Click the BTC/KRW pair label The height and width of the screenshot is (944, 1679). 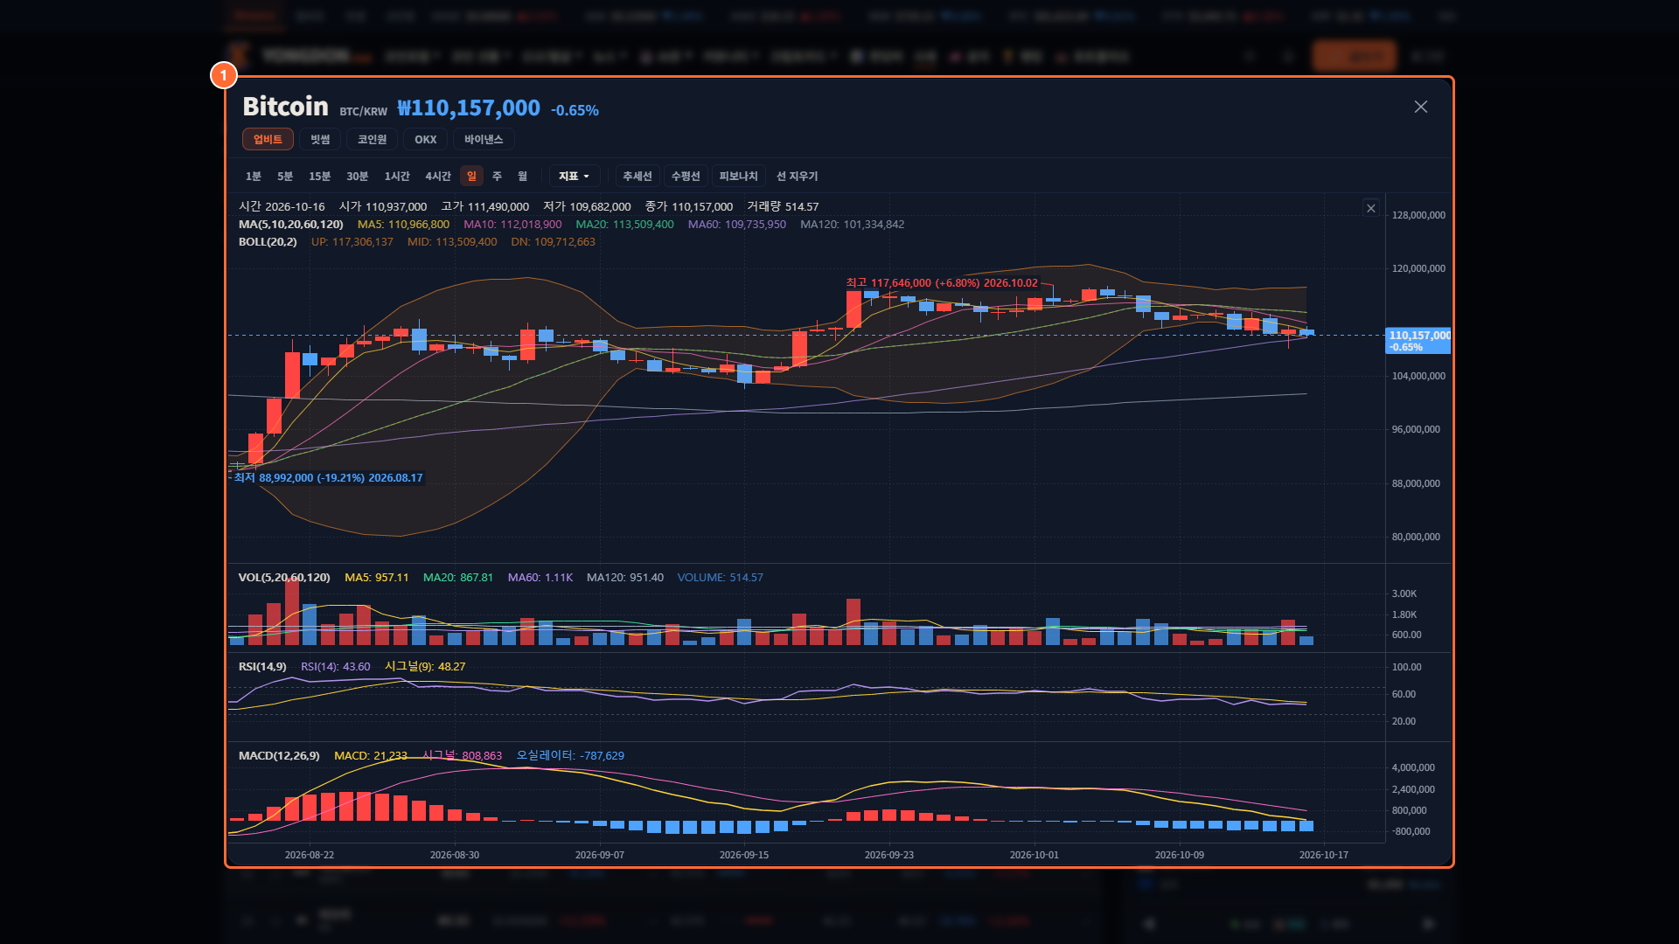point(363,112)
